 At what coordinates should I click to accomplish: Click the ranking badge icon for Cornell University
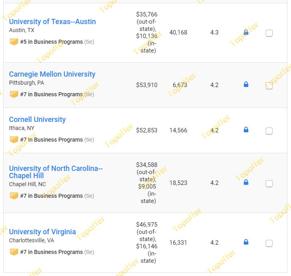pos(14,140)
